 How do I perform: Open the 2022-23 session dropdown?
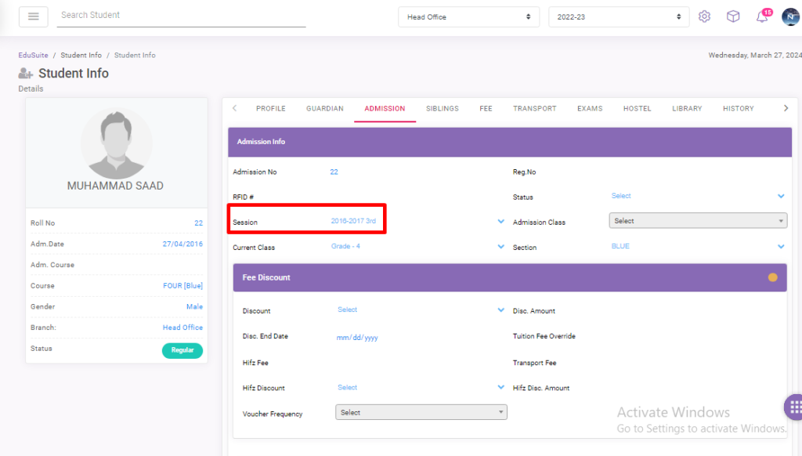pyautogui.click(x=618, y=16)
